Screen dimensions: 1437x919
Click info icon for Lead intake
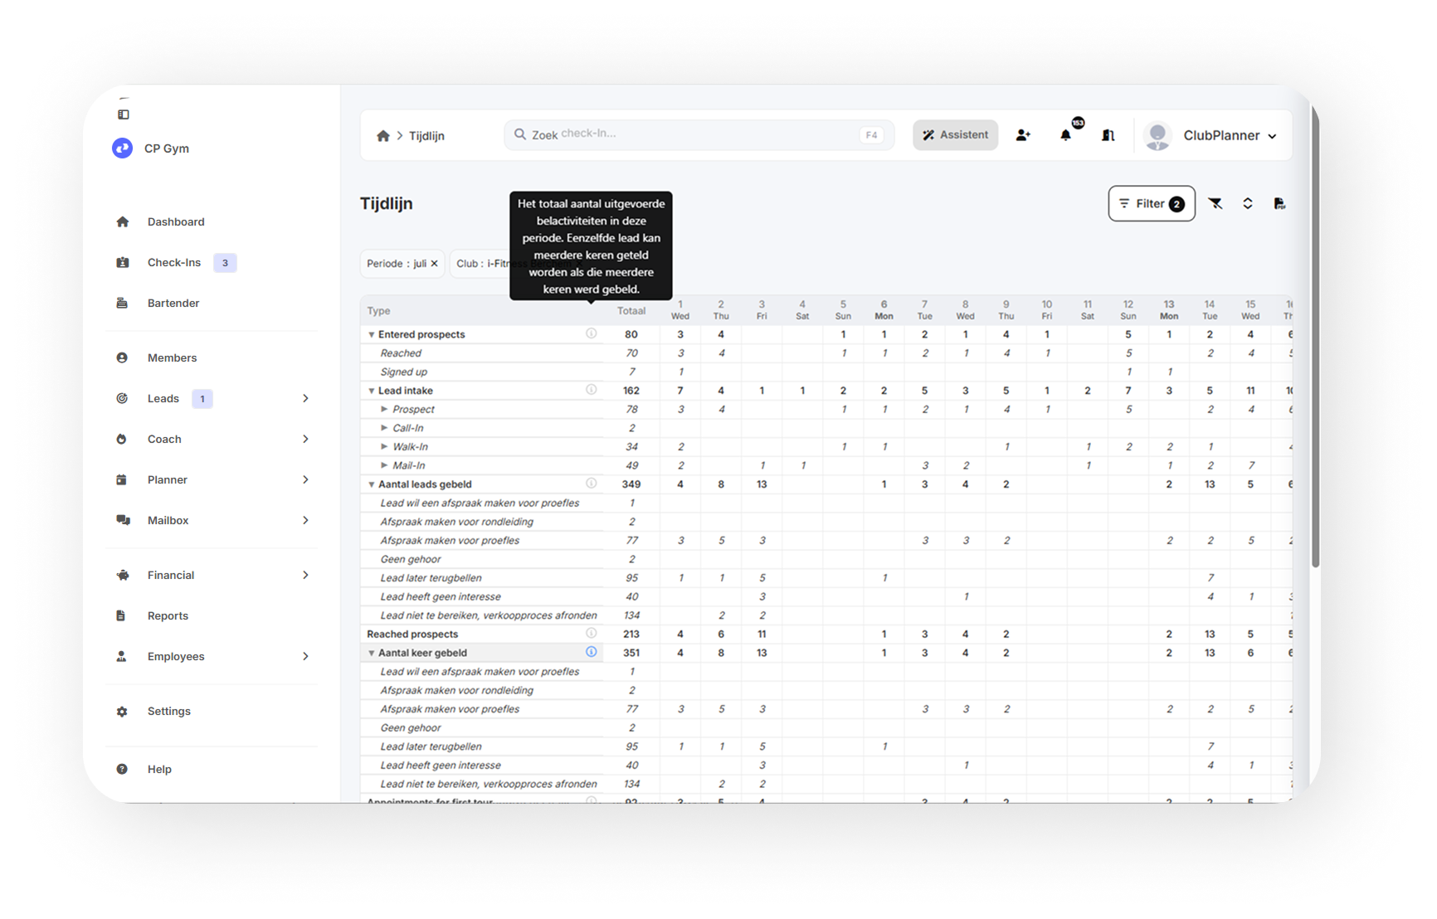tap(592, 390)
